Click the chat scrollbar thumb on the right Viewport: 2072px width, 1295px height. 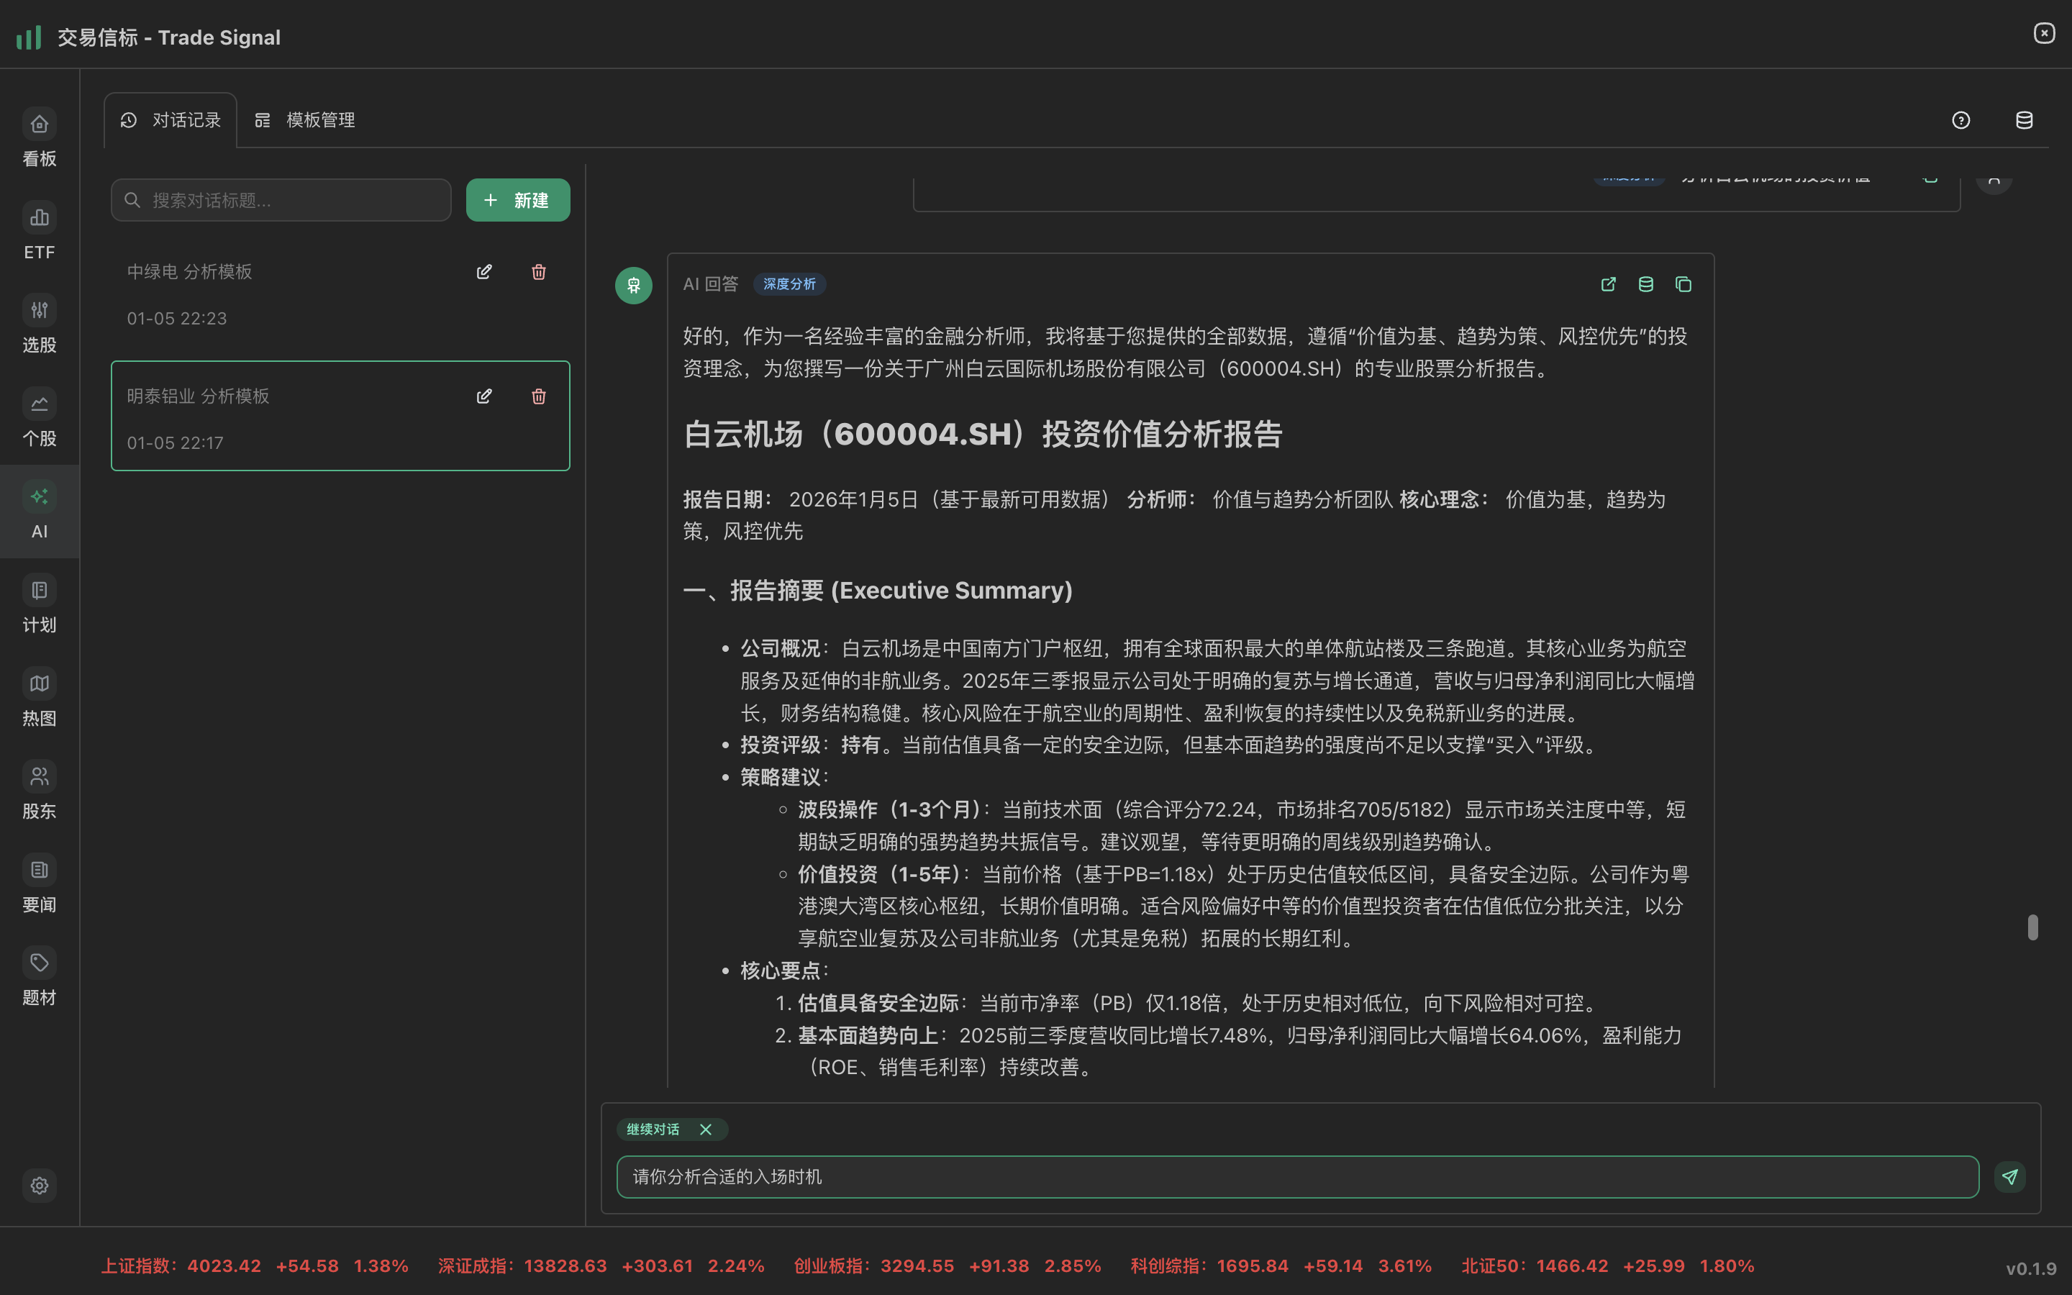[x=2032, y=926]
